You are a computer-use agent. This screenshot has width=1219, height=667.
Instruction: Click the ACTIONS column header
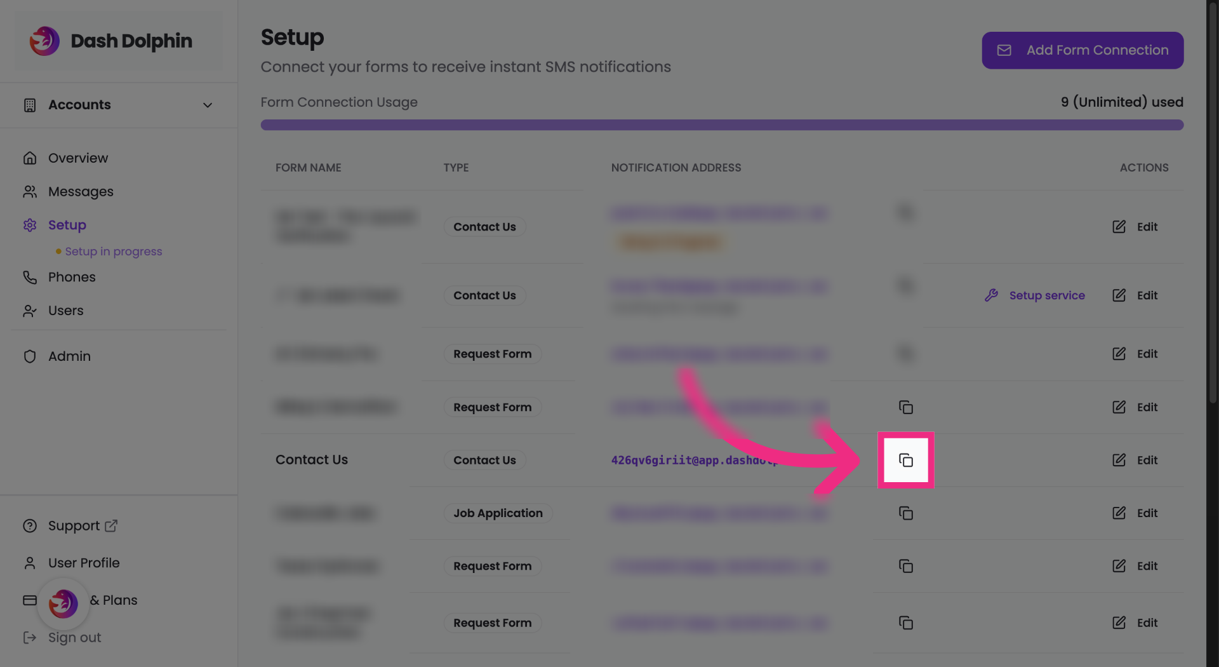click(1144, 168)
